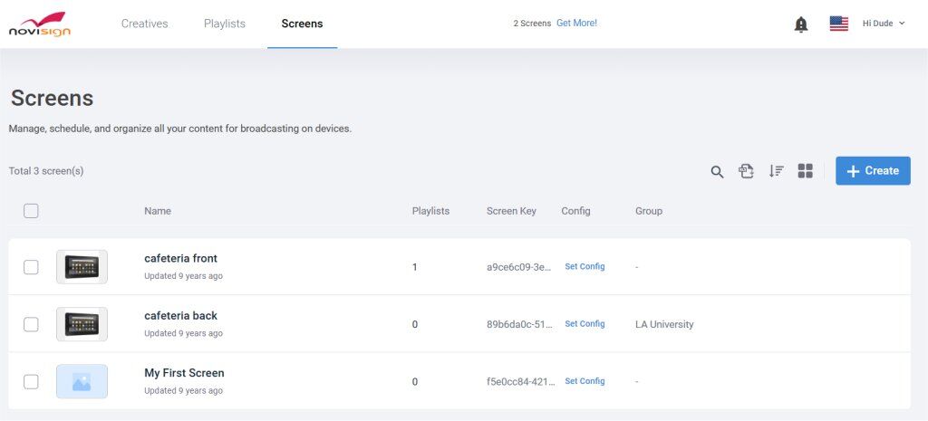Click the search magnifier icon

pos(717,171)
